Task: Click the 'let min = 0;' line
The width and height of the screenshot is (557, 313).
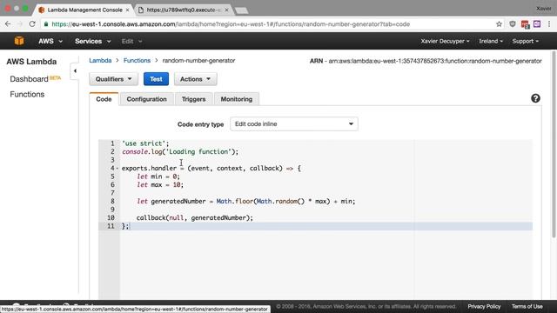Action: (158, 176)
